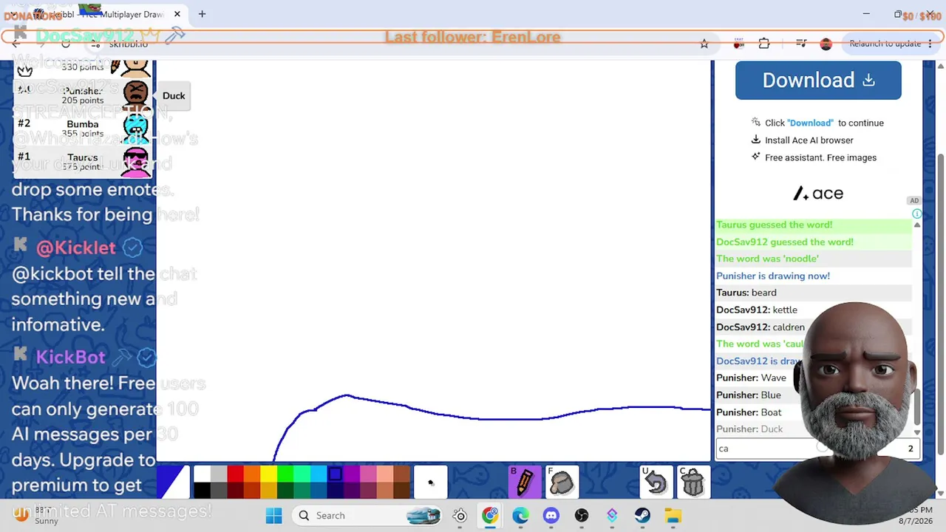This screenshot has width=946, height=532.
Task: Choose the black color swatch
Action: [202, 491]
